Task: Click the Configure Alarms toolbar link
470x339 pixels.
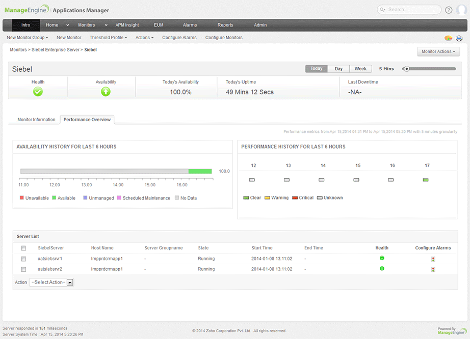Action: (x=179, y=38)
